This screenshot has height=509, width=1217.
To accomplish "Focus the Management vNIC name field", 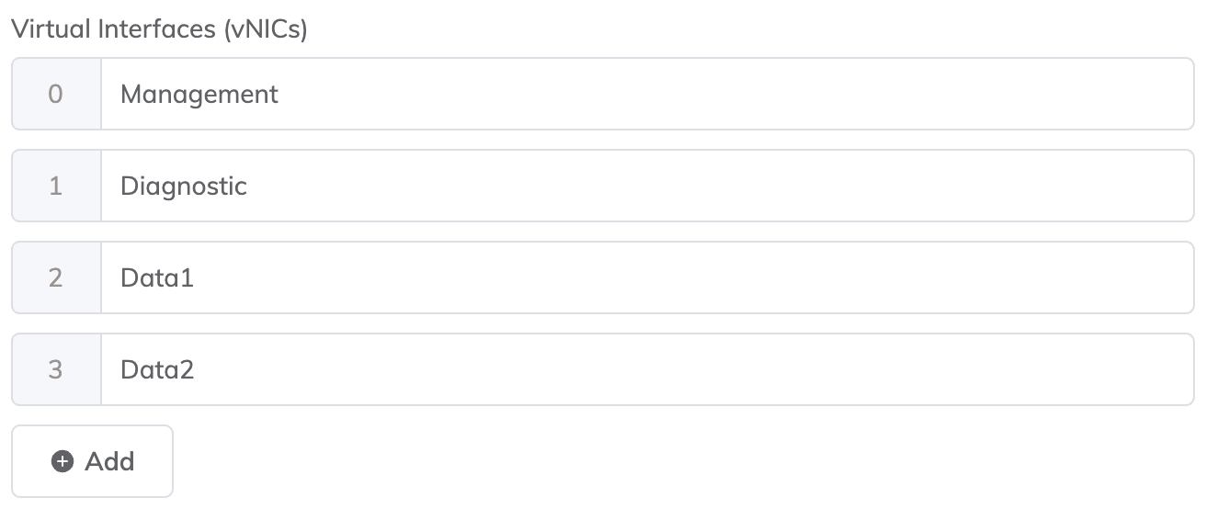I will (x=646, y=94).
